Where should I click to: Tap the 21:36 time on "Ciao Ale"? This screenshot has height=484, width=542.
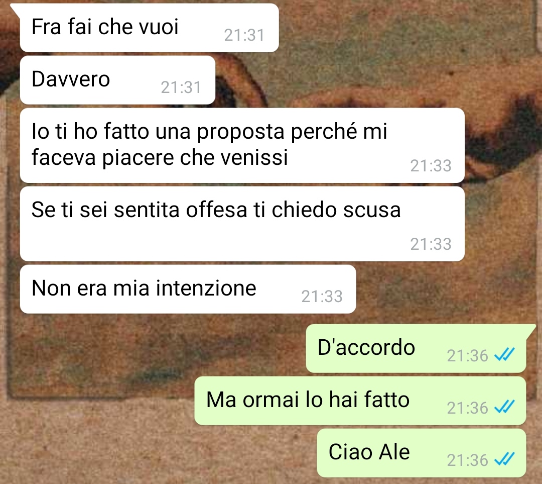(467, 460)
